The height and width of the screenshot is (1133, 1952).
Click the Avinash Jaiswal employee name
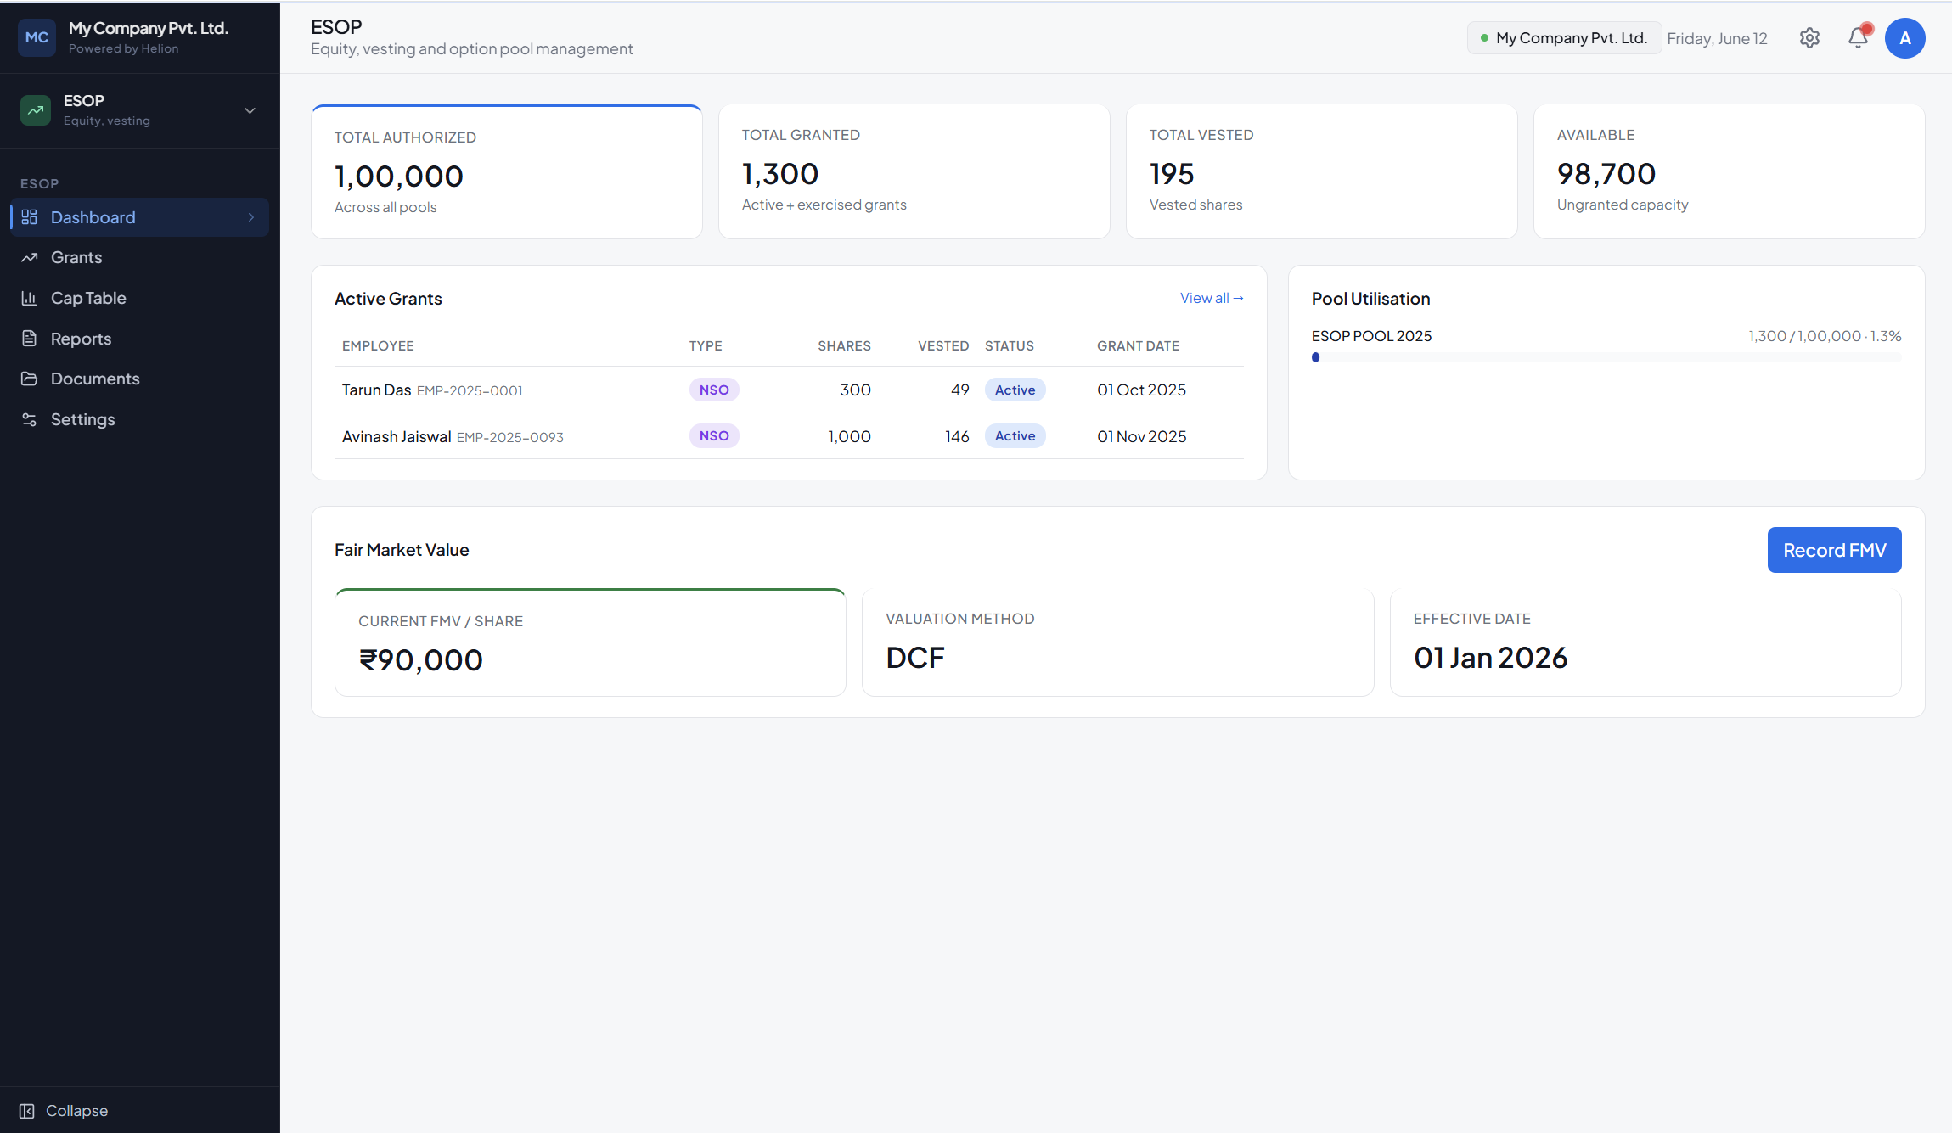[x=397, y=436]
